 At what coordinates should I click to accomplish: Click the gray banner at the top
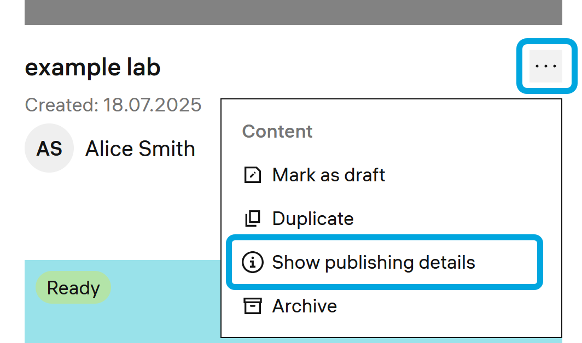click(293, 12)
